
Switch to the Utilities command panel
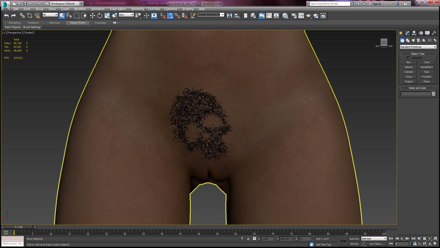(x=434, y=33)
